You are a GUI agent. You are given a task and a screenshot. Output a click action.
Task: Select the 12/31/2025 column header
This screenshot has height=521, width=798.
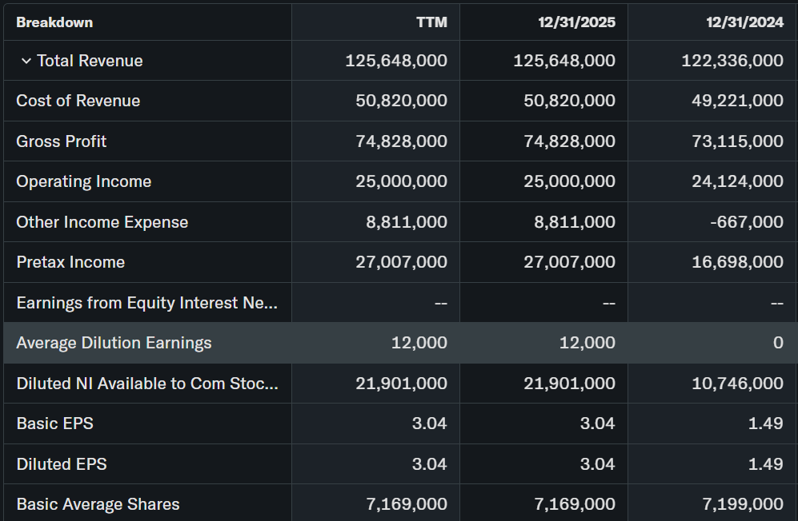(576, 22)
